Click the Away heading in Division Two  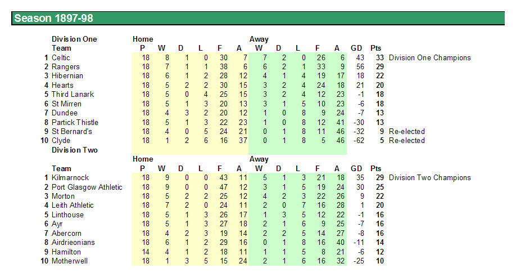(259, 159)
